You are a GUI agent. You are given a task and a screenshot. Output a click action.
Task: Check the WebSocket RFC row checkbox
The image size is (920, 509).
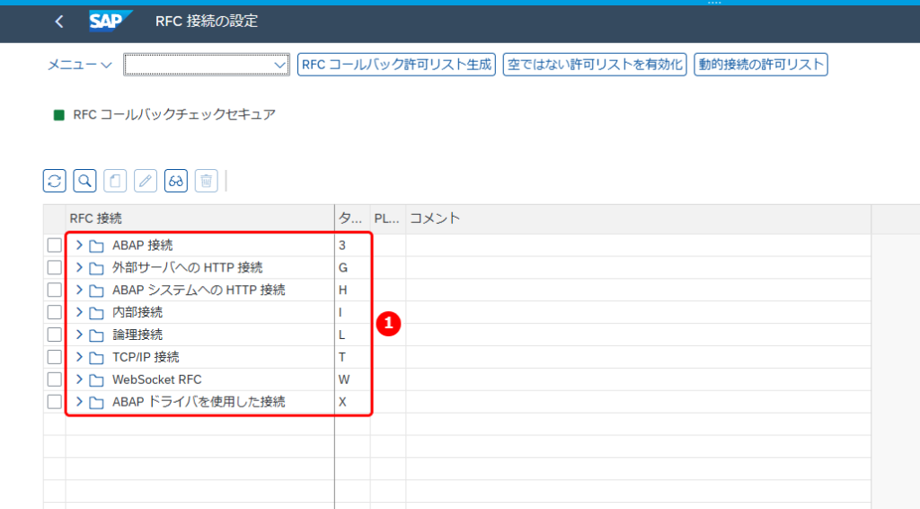pyautogui.click(x=55, y=380)
